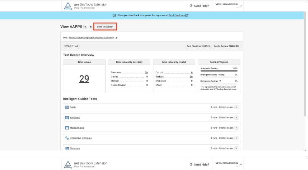308x170 pixels.
Task: Click the Modal Dialog test icon
Action: (67, 128)
